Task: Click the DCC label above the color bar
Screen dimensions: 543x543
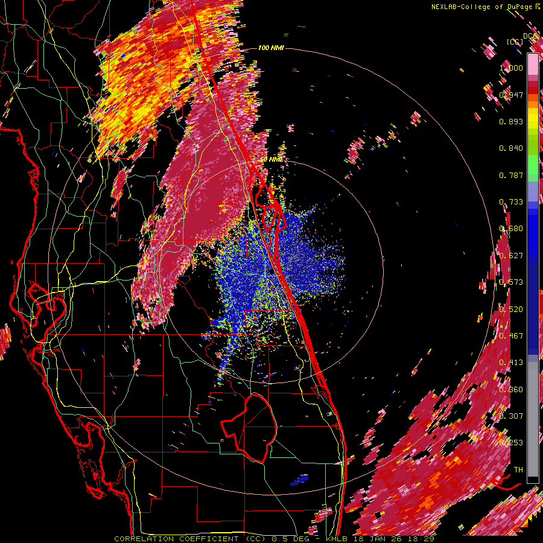Action: 530,36
